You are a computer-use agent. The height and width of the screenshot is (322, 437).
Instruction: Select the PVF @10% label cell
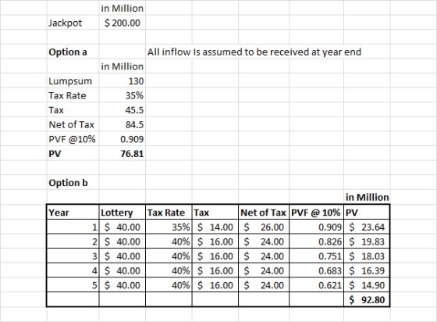click(73, 139)
